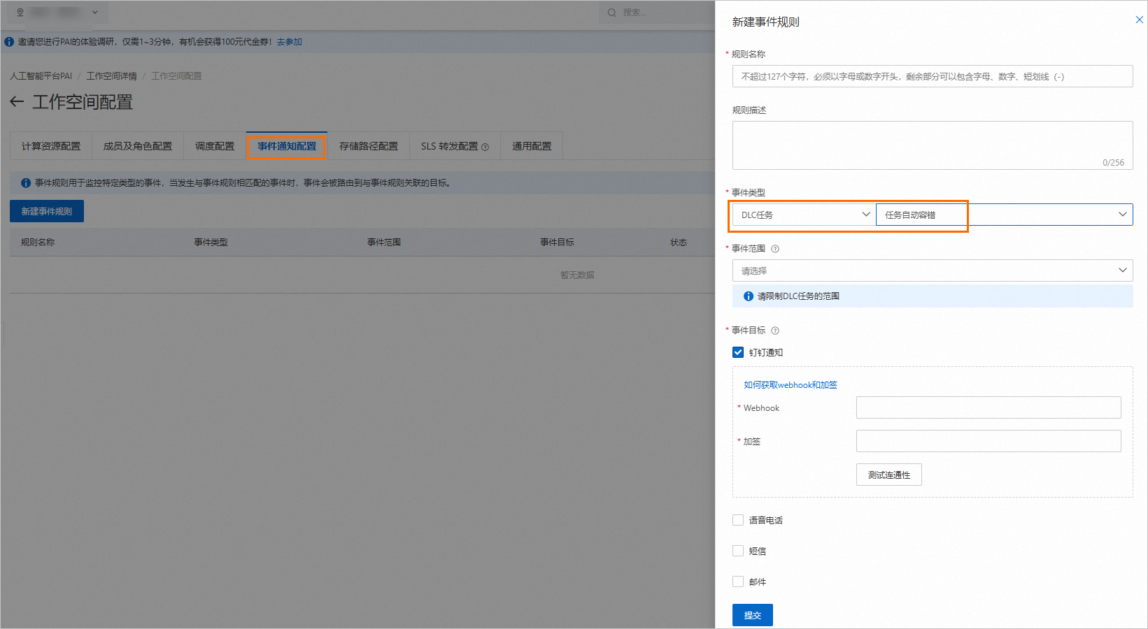1148x629 pixels.
Task: Expand the 事件范围 请选择 dropdown
Action: tap(933, 270)
